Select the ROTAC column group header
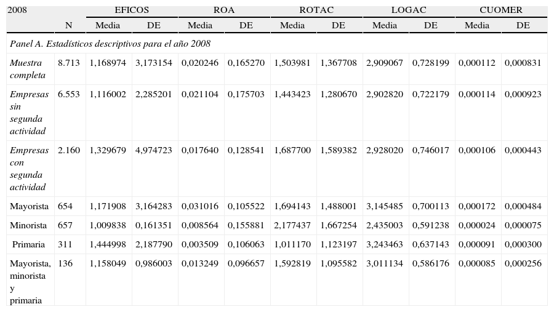The height and width of the screenshot is (312, 554). click(x=316, y=10)
